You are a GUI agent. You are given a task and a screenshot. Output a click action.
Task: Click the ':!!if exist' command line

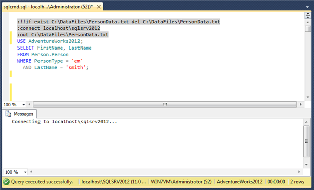click(119, 22)
